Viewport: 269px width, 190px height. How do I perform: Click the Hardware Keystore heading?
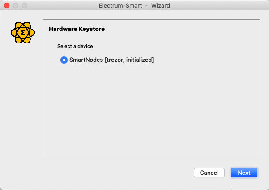pyautogui.click(x=77, y=29)
